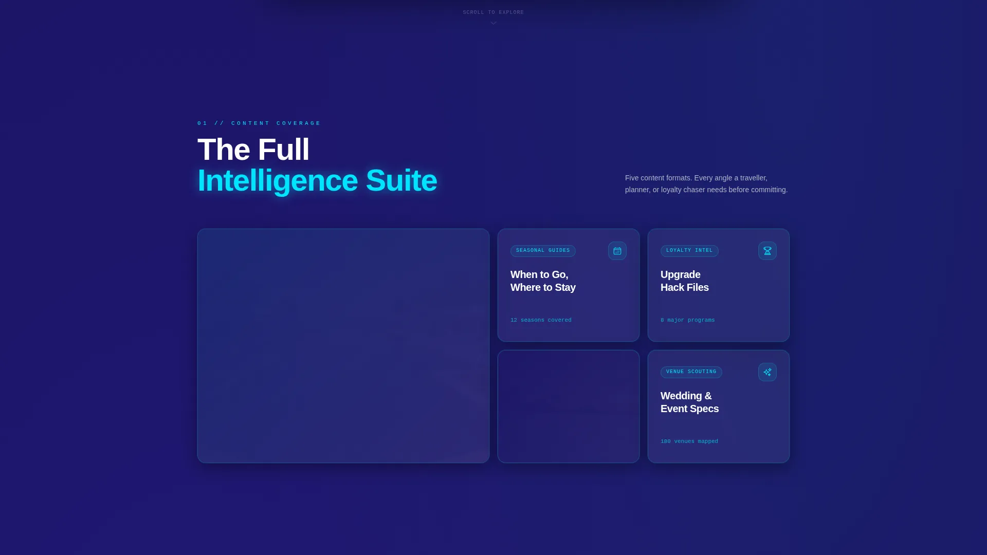Click the Scroll to Explore label
The width and height of the screenshot is (987, 555).
pyautogui.click(x=493, y=12)
